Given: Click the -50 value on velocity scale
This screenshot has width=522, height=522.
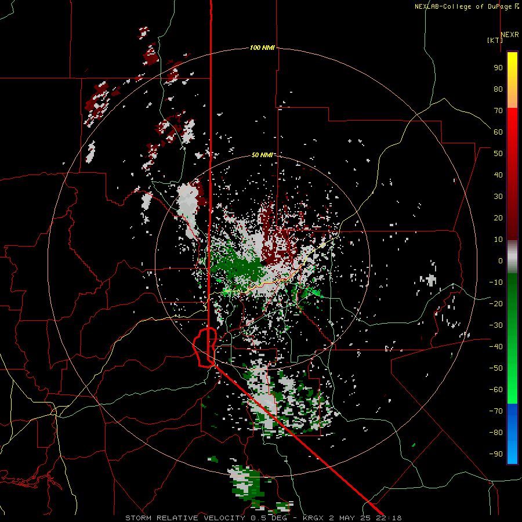Looking at the screenshot, I should (x=496, y=368).
